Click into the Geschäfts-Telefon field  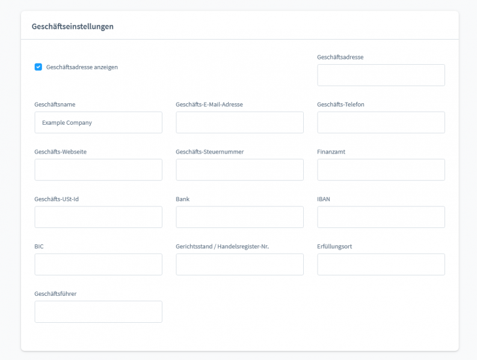(x=381, y=122)
